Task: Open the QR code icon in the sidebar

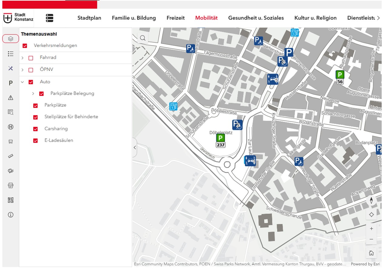Action: [x=10, y=200]
